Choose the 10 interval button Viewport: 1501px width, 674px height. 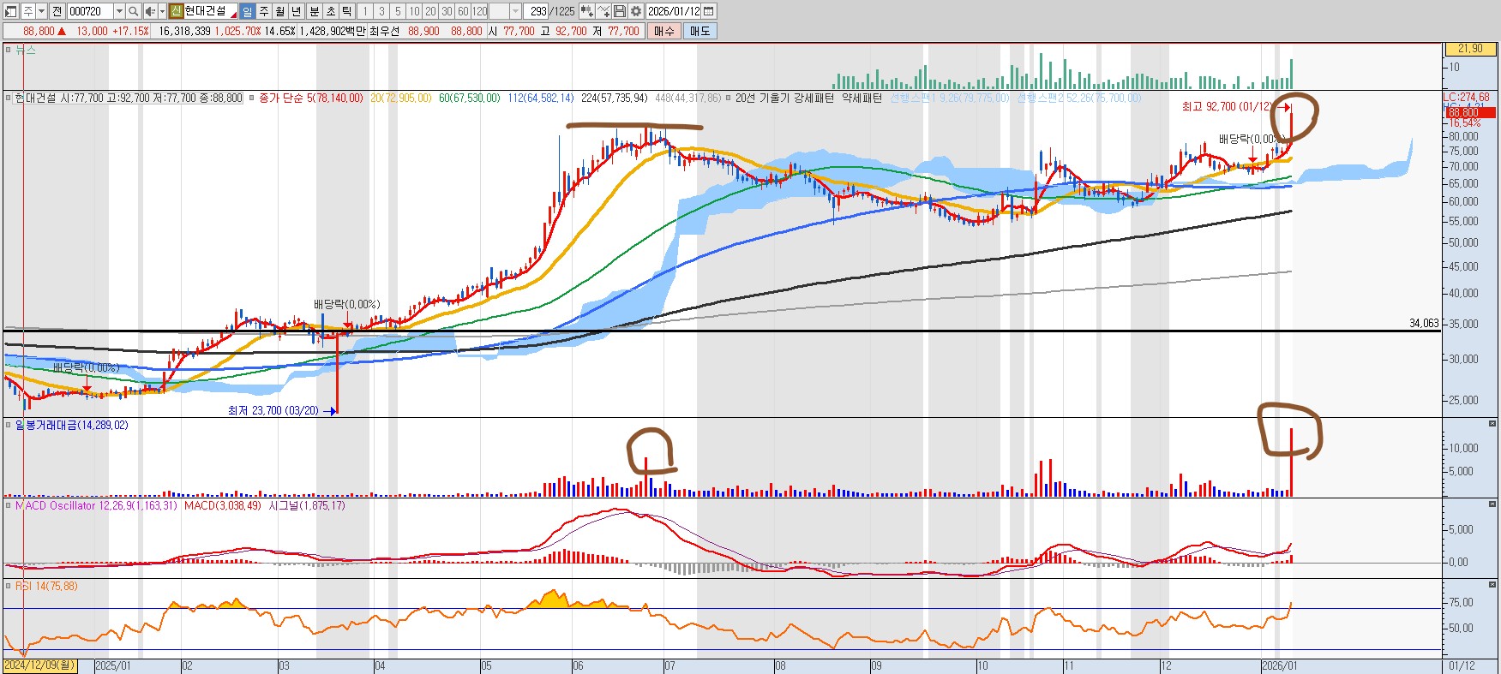[414, 11]
